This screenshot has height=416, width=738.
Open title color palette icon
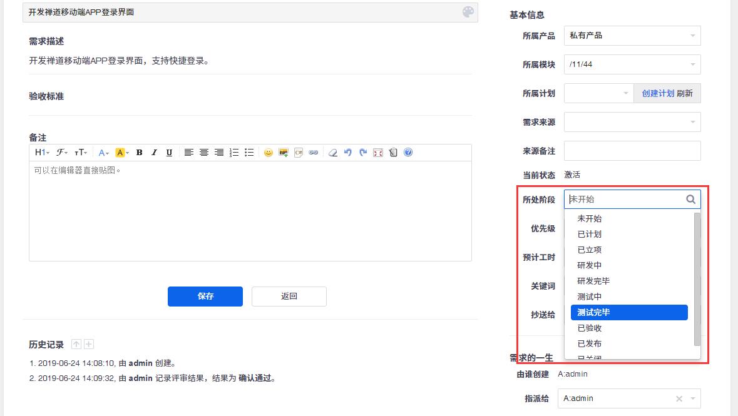coord(468,13)
